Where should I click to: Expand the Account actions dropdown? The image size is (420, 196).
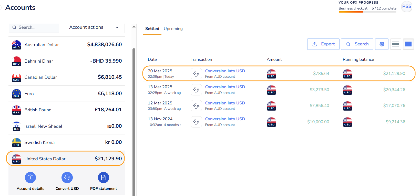tap(94, 27)
